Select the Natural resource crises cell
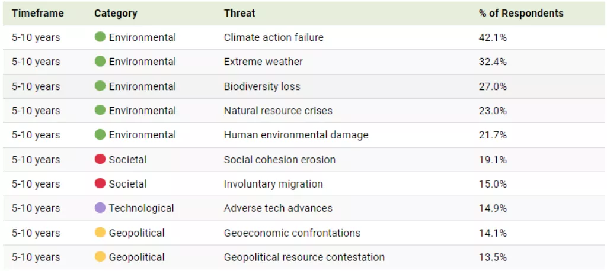This screenshot has height=271, width=607. pos(277,111)
